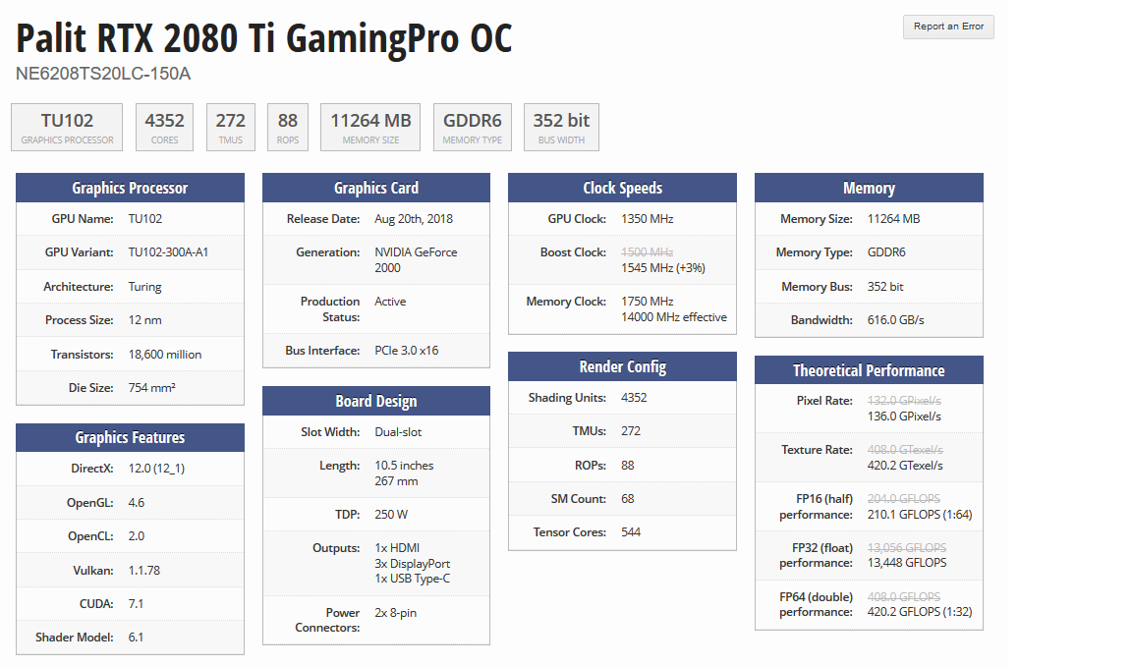
Task: Click the SM Count value 68
Action: click(627, 499)
